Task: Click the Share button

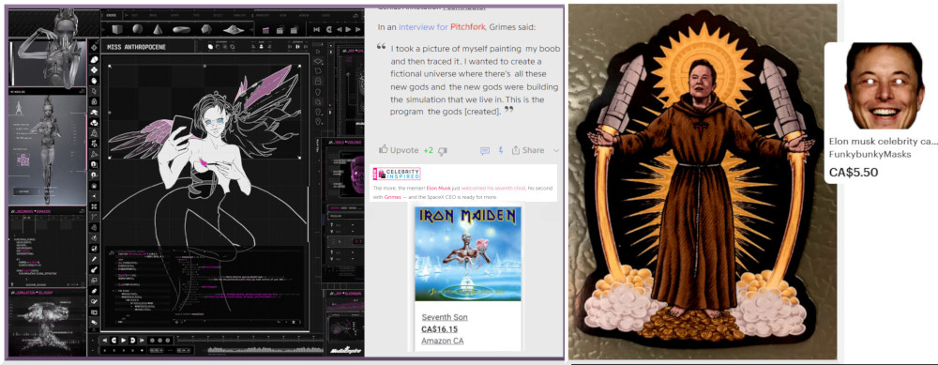Action: (528, 150)
